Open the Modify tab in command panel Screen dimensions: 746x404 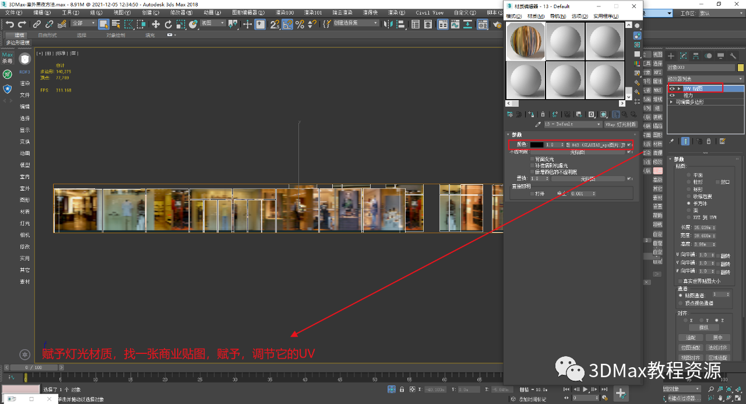684,56
